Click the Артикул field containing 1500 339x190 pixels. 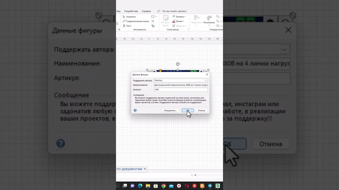tap(181, 89)
